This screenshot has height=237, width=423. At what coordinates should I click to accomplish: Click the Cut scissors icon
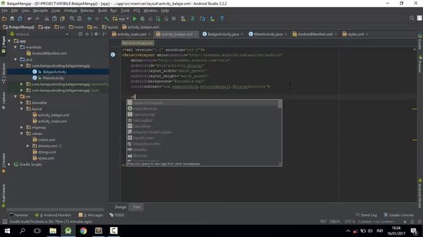pos(47,18)
